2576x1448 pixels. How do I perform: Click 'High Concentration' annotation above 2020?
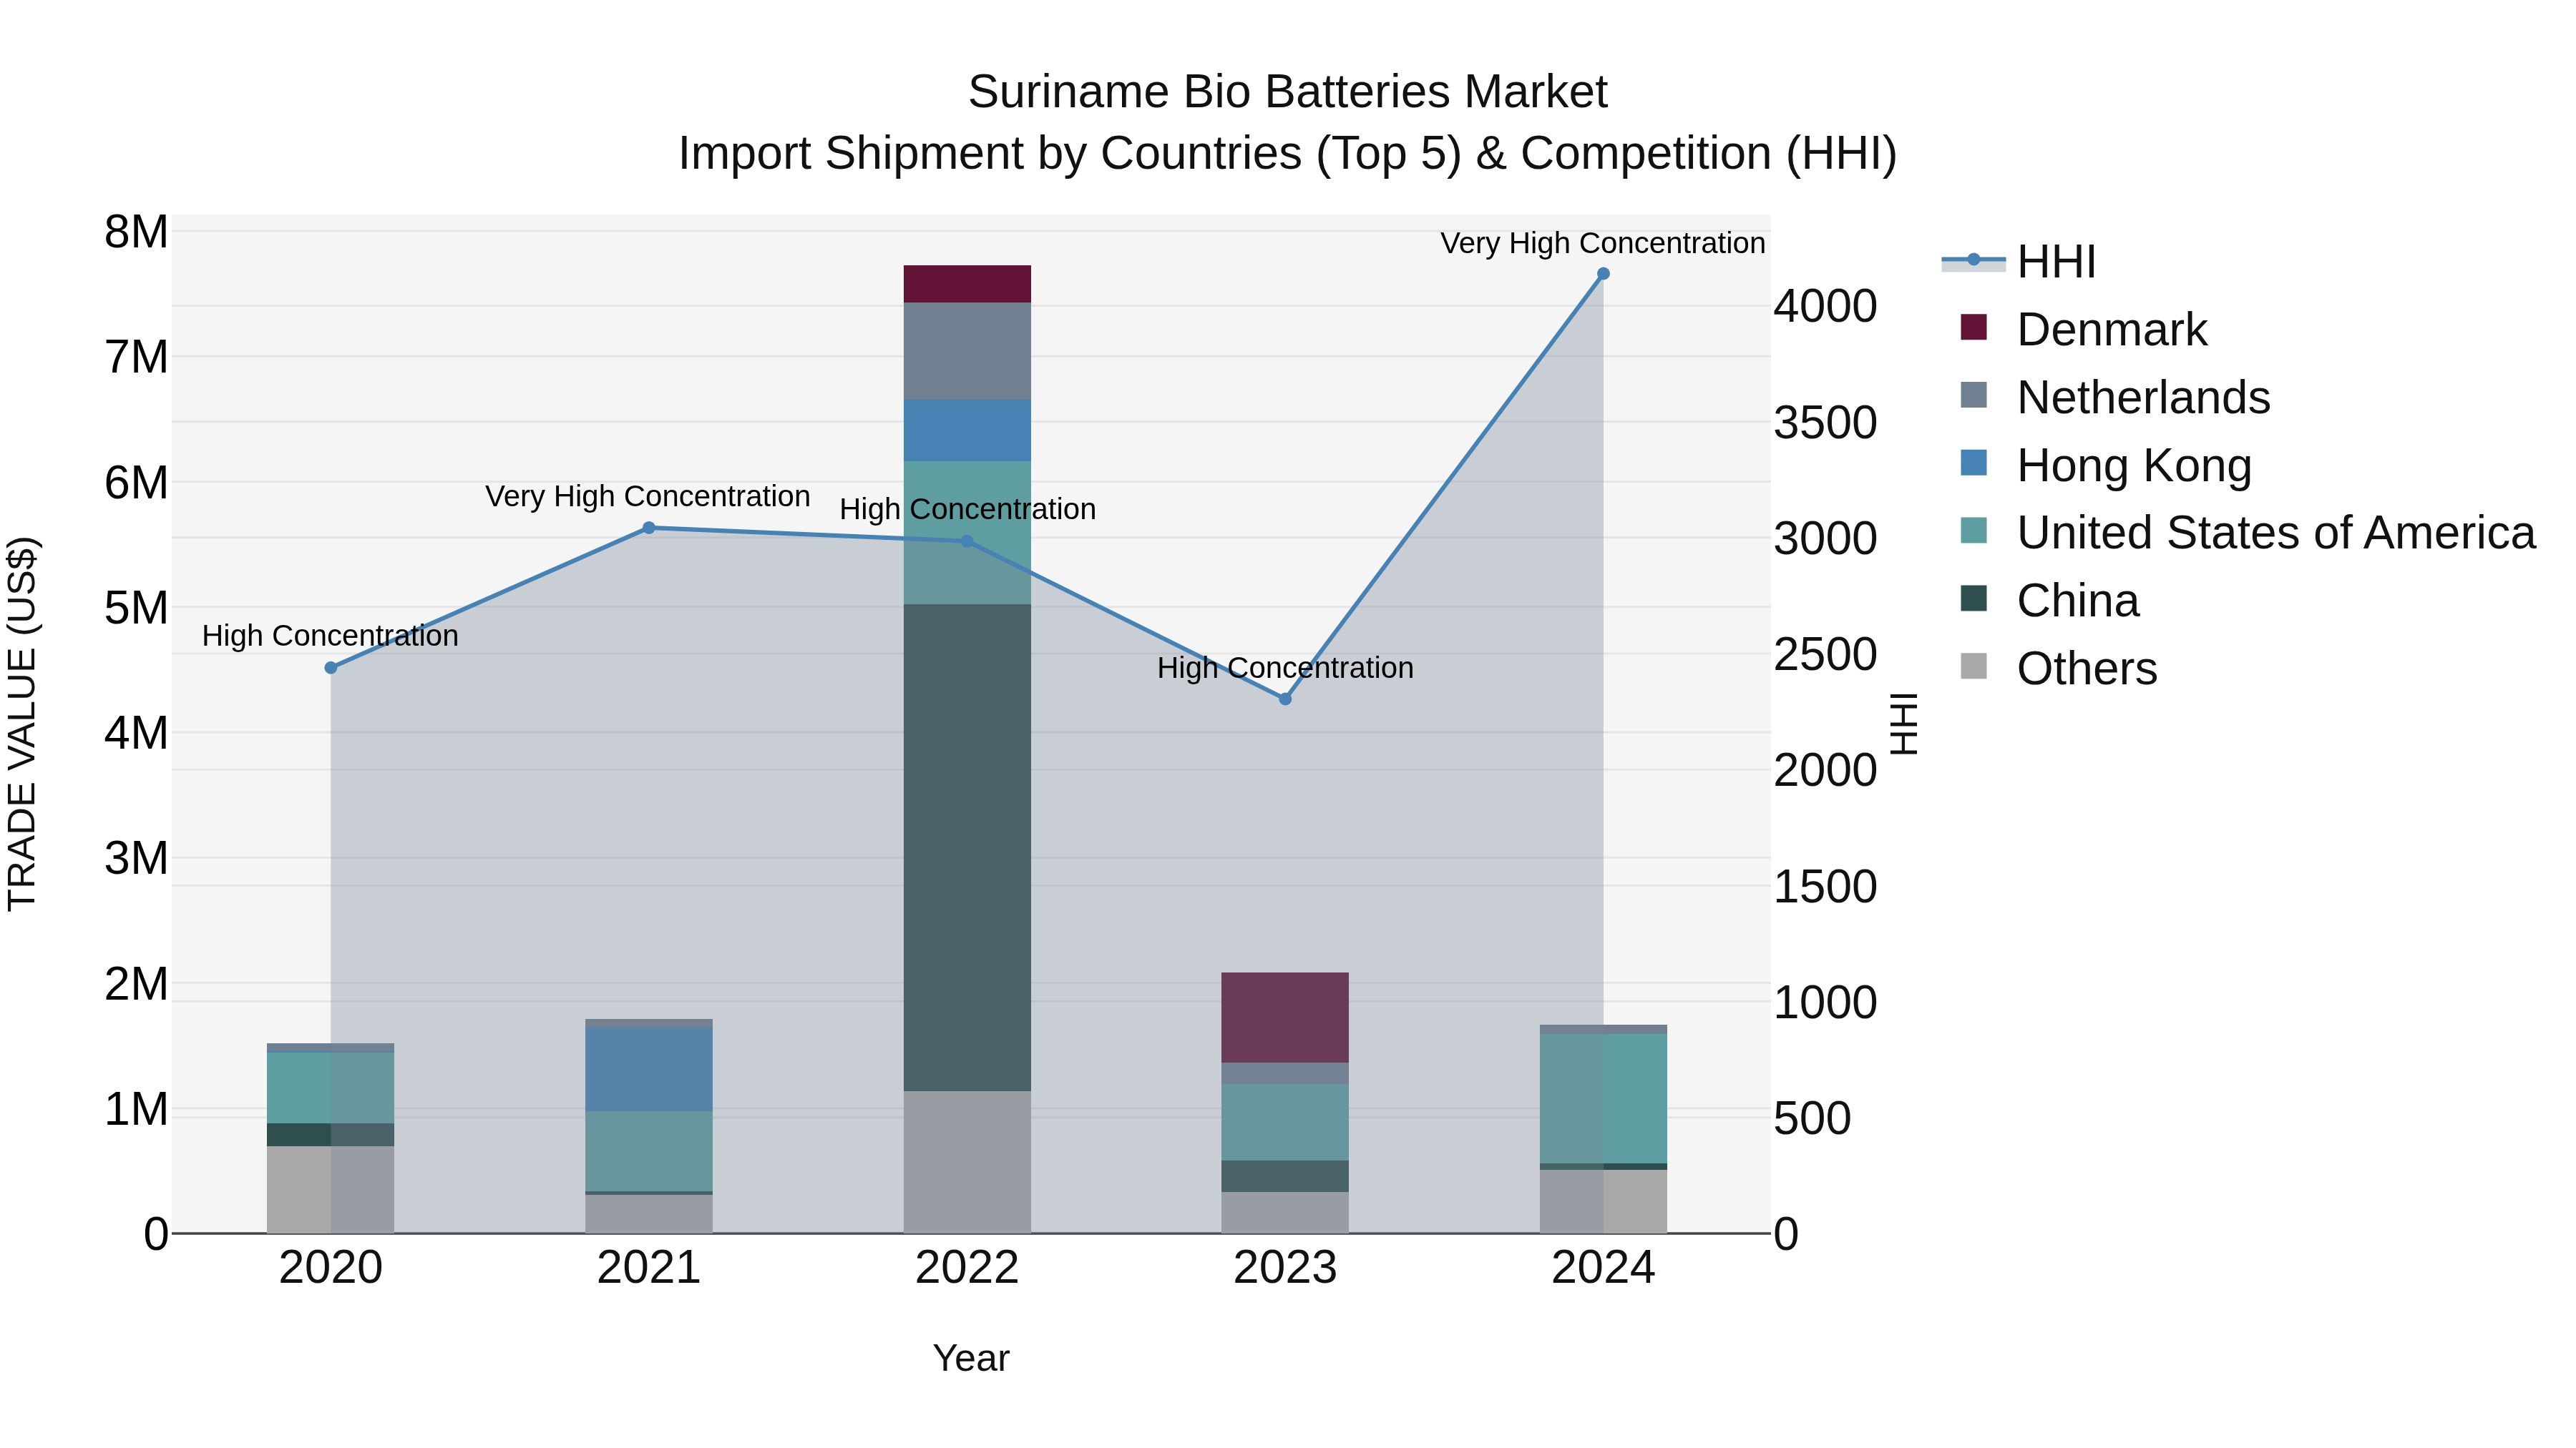click(x=330, y=636)
